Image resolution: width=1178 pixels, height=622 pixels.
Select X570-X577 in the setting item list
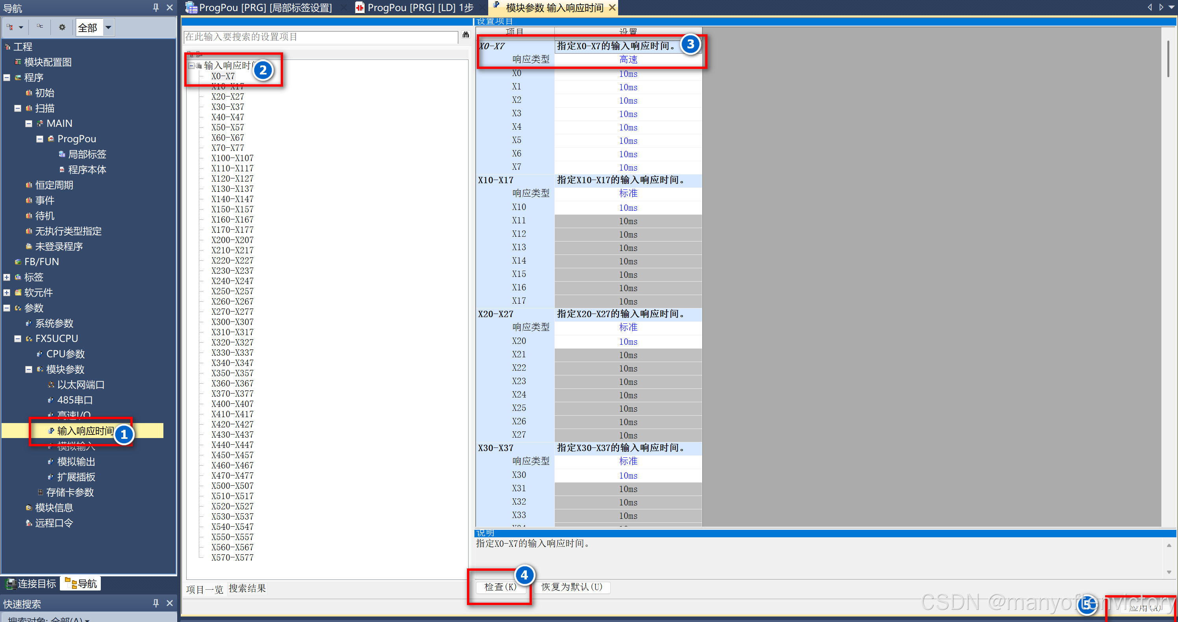(232, 557)
